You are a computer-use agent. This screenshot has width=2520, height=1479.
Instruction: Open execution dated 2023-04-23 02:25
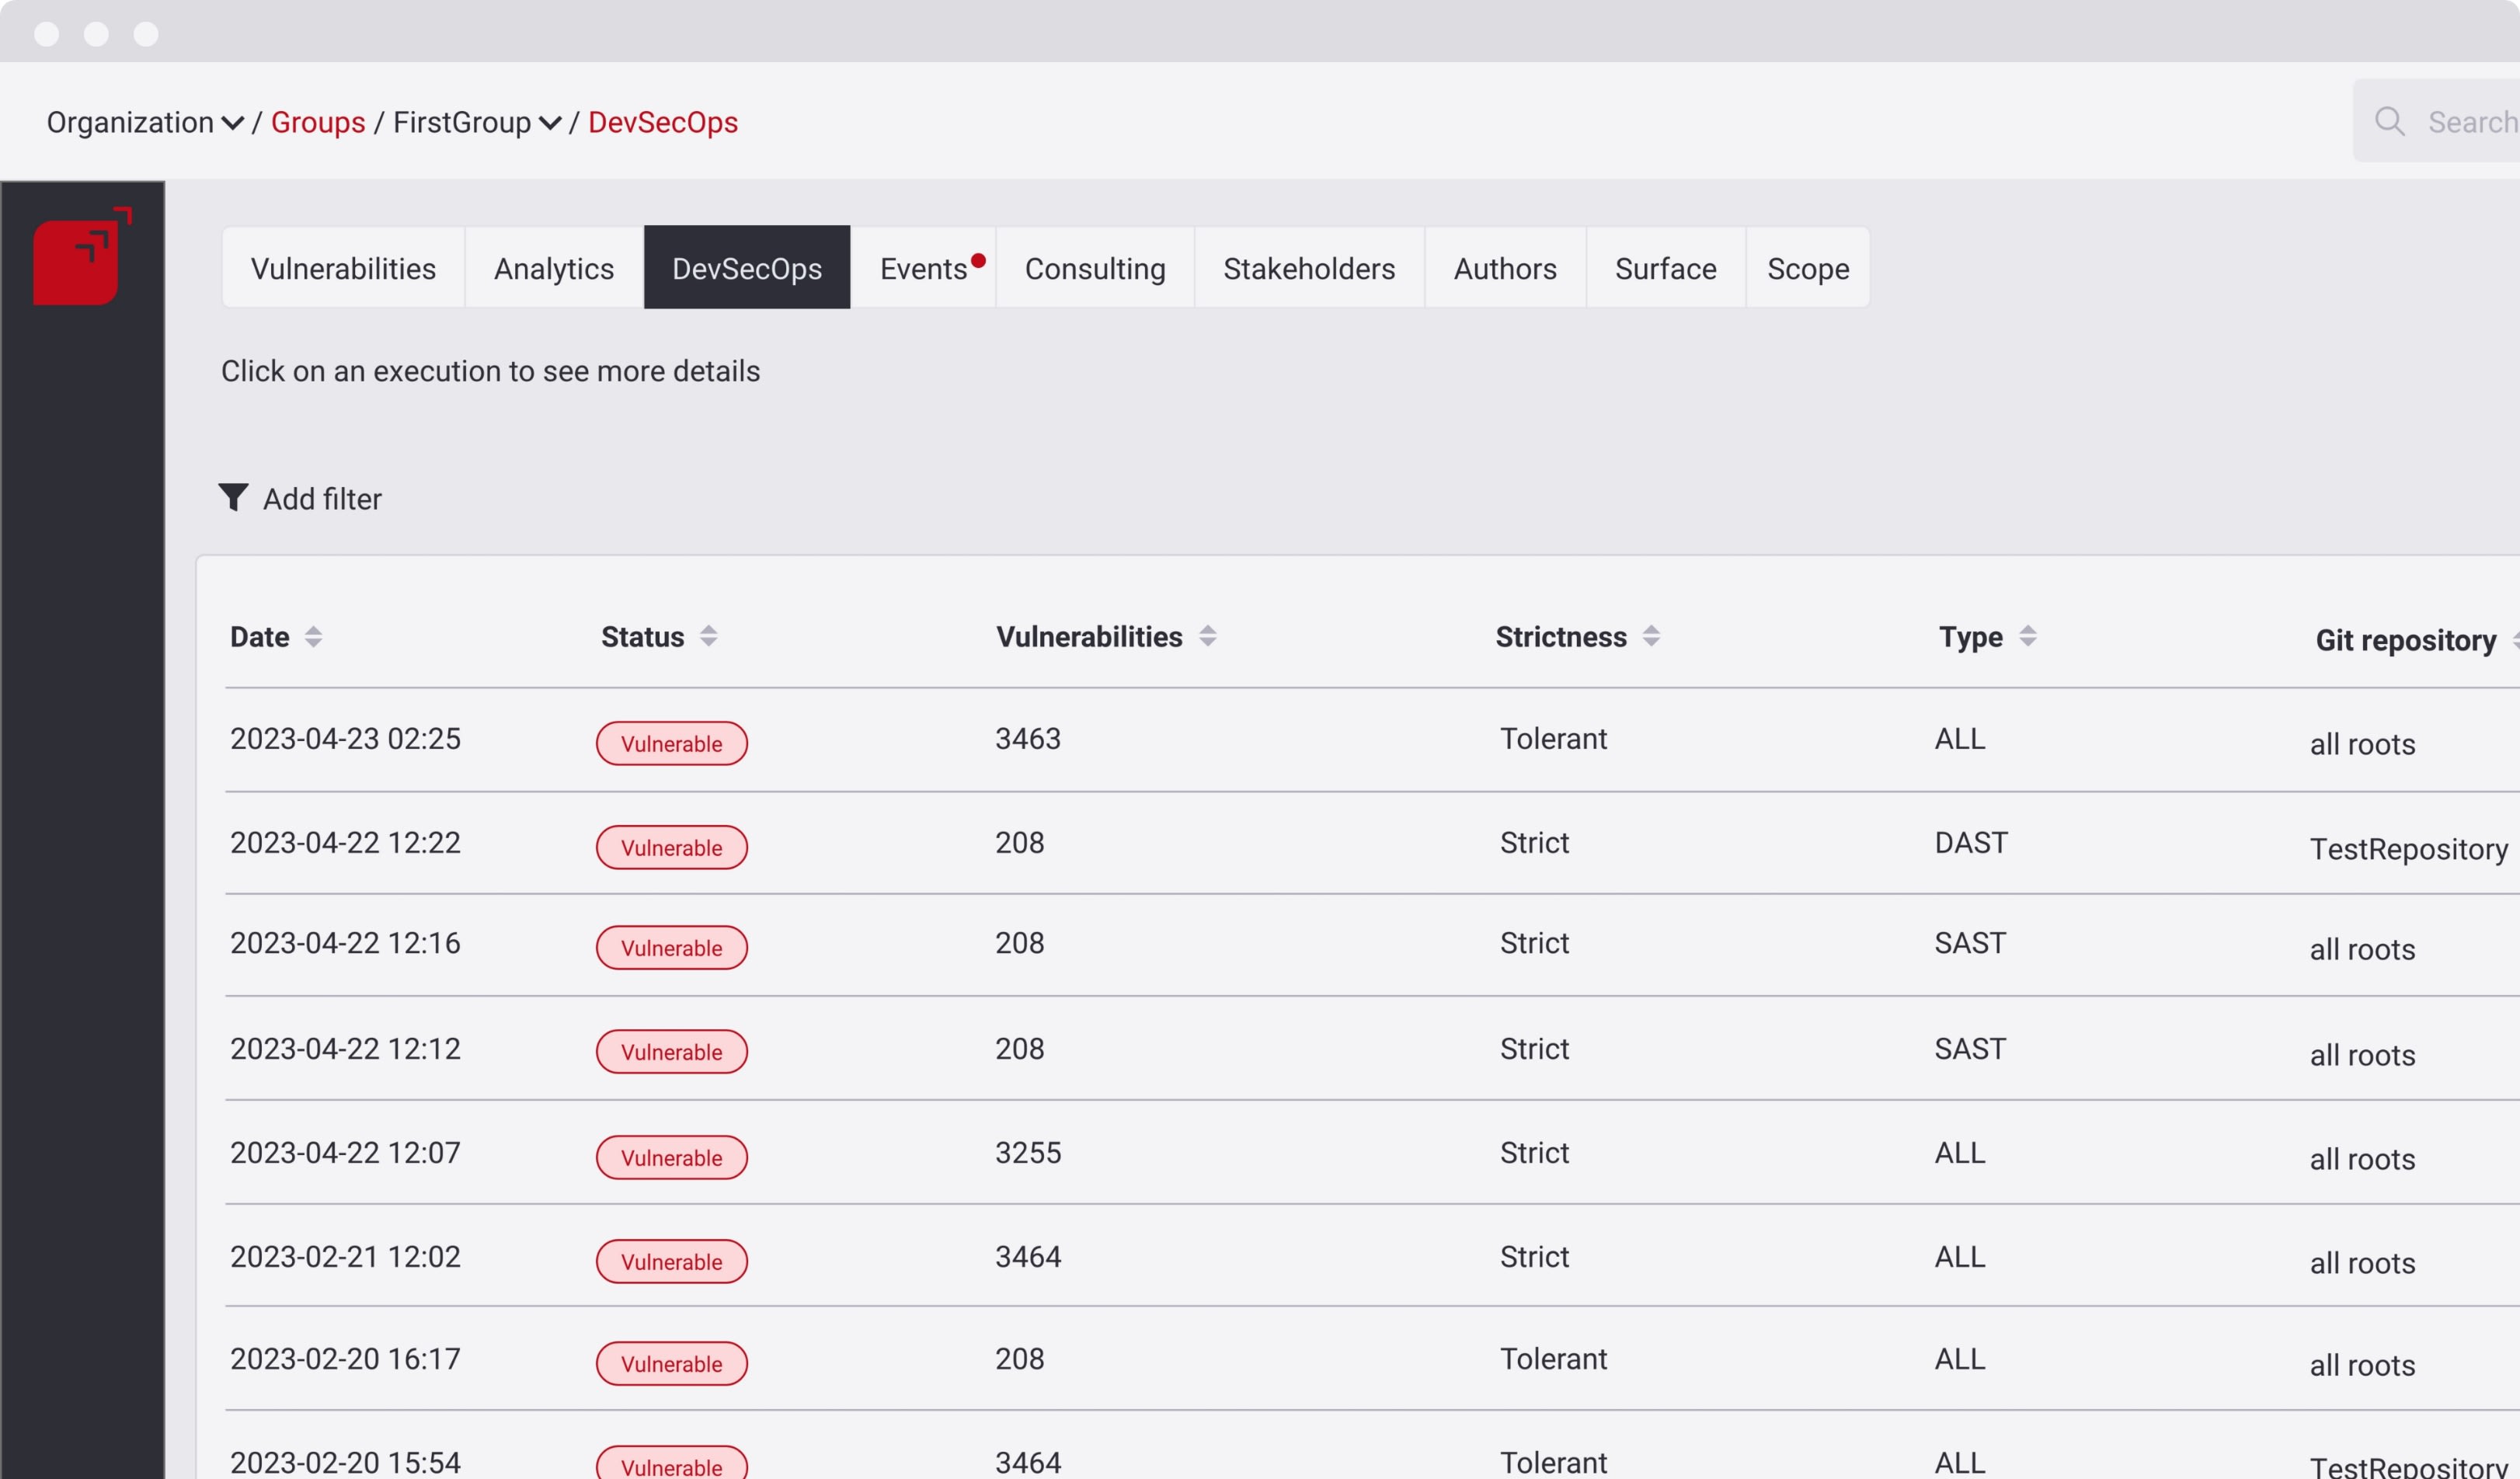tap(1372, 740)
